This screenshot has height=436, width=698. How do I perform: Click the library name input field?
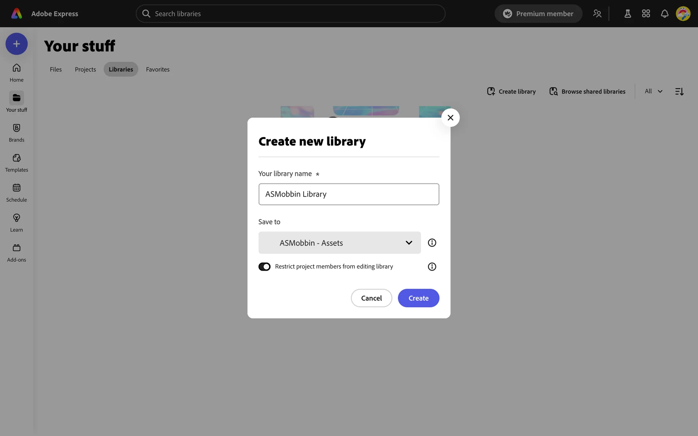click(x=349, y=194)
